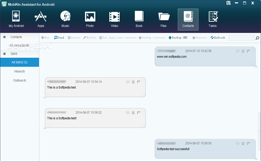Screen dimensions: 261x162
Task: Open the title bar feedback icon
Action: (228, 3)
